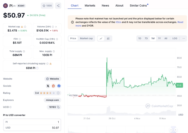Click the 51.0 current price label
This screenshot has width=188, height=133.
[x=179, y=85]
